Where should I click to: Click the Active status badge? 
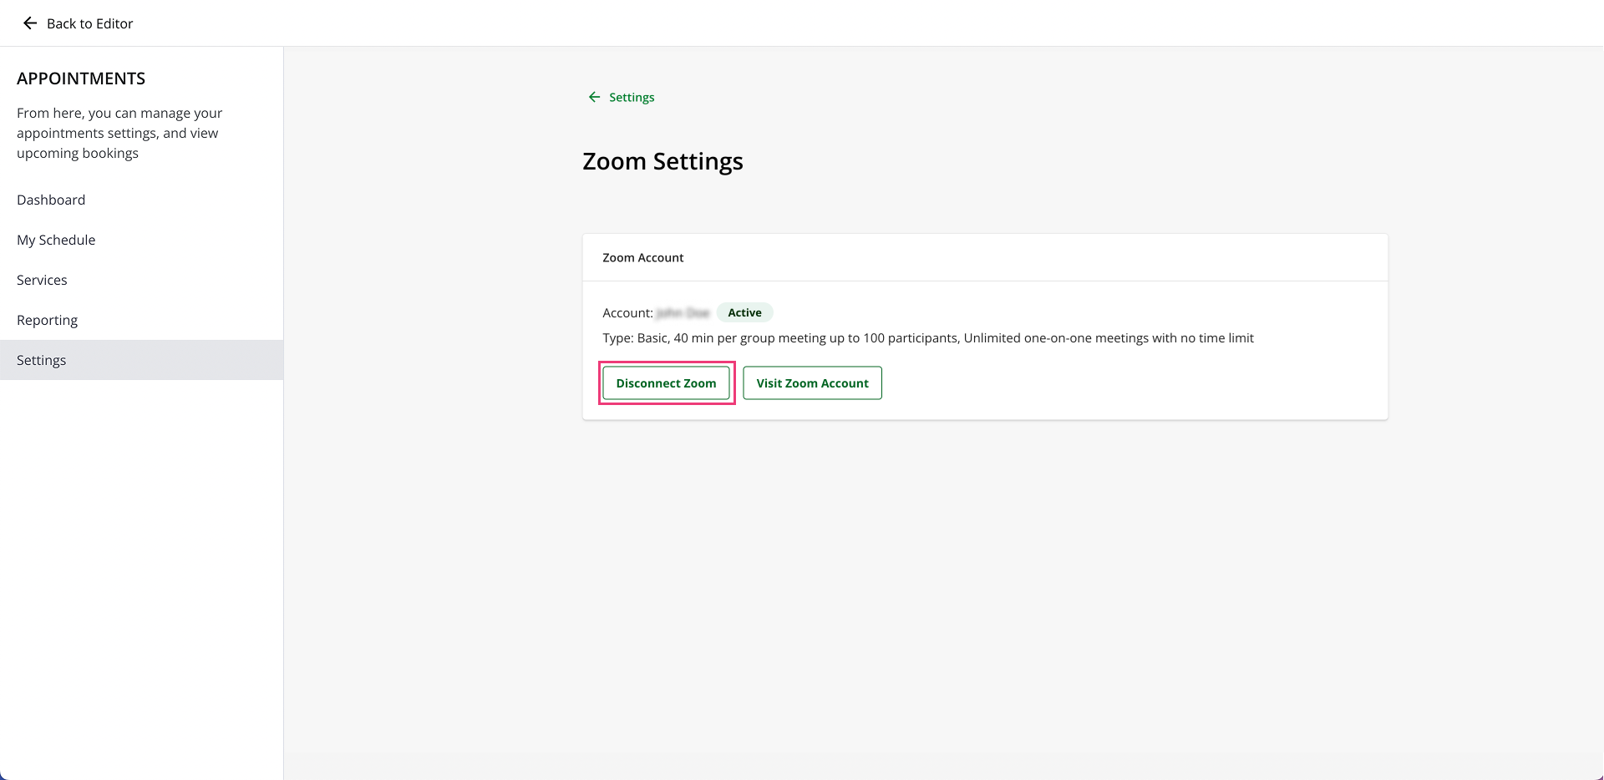click(744, 312)
